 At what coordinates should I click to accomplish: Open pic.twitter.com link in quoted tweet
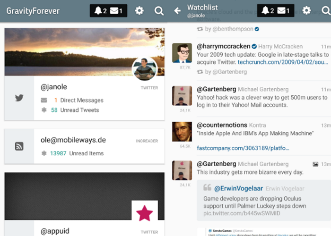click(242, 213)
